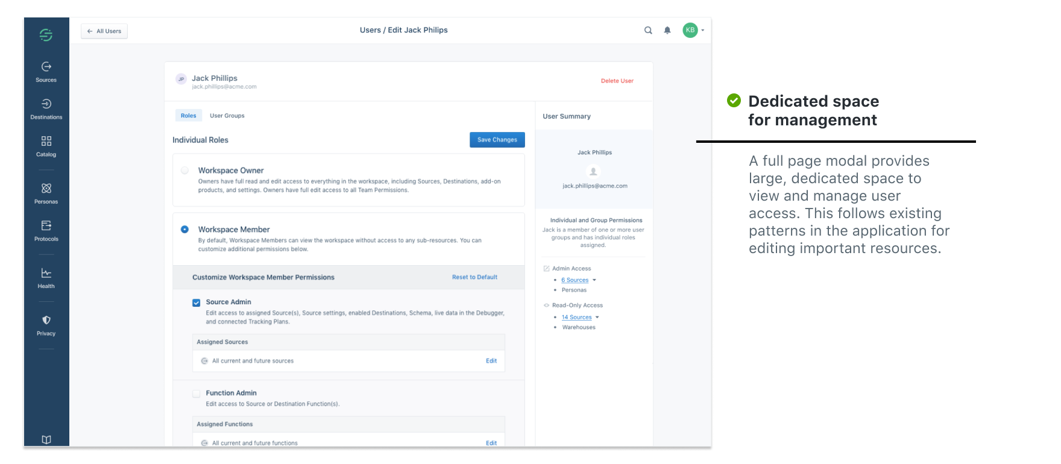Open the notifications bell
Viewport: 1061px width, 464px height.
667,30
